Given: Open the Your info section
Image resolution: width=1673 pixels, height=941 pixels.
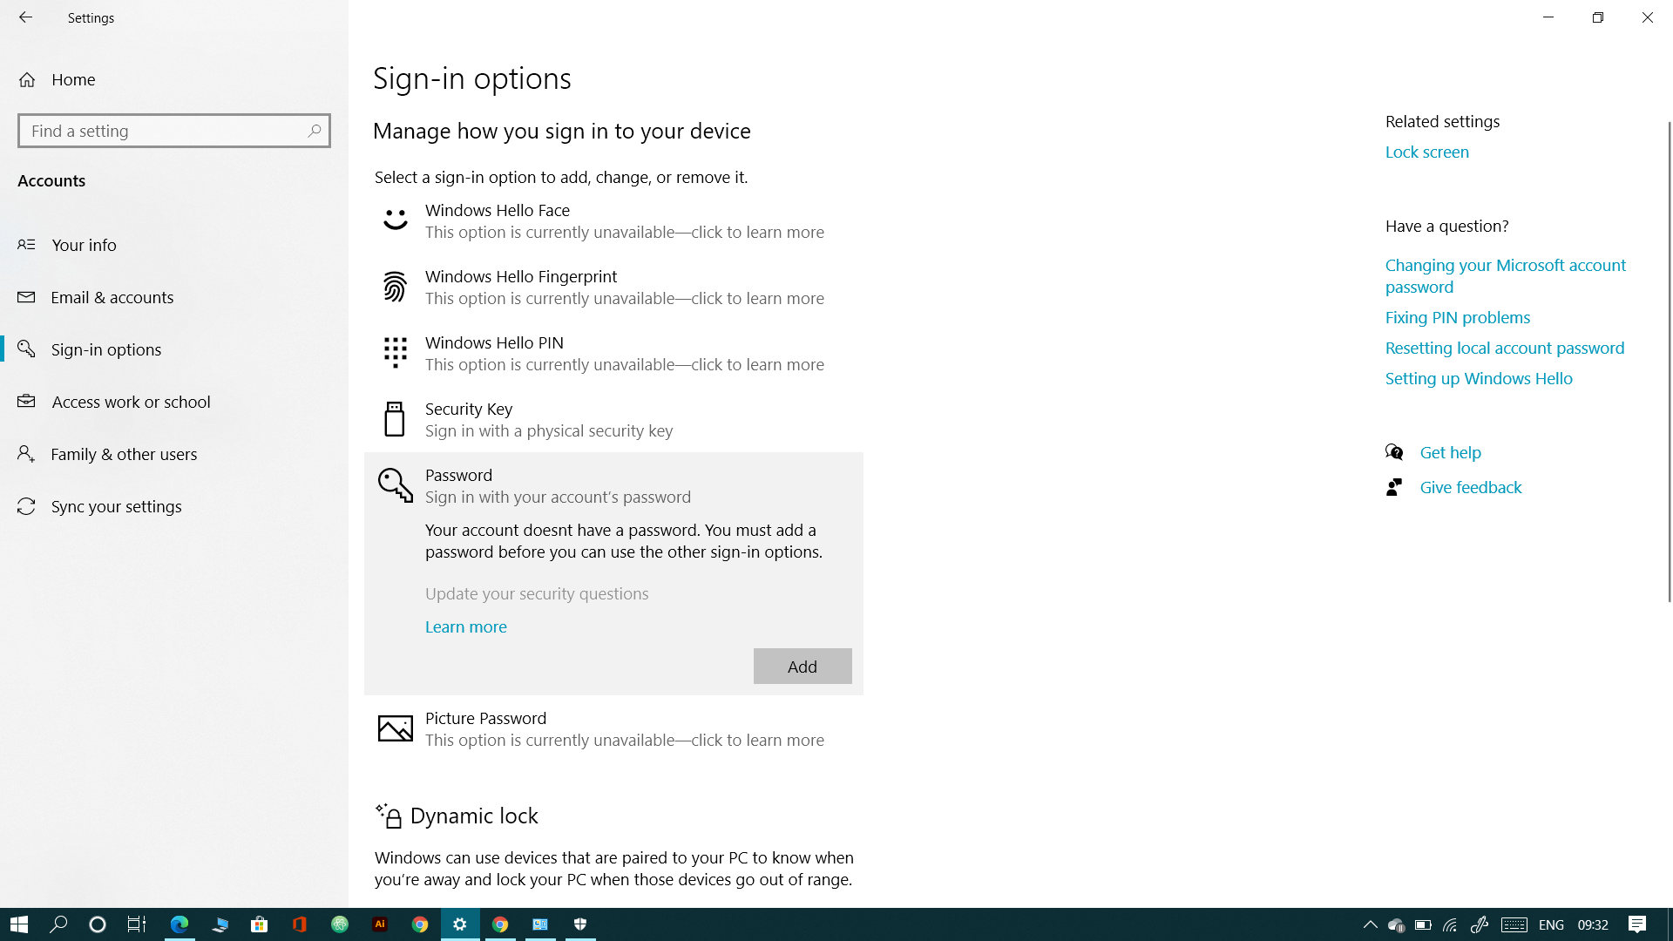Looking at the screenshot, I should 174,245.
